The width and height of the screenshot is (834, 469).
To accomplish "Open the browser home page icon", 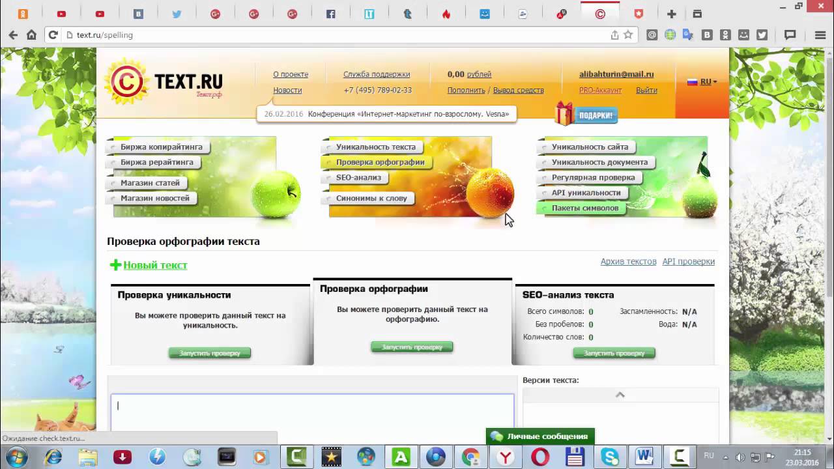I will pos(31,35).
